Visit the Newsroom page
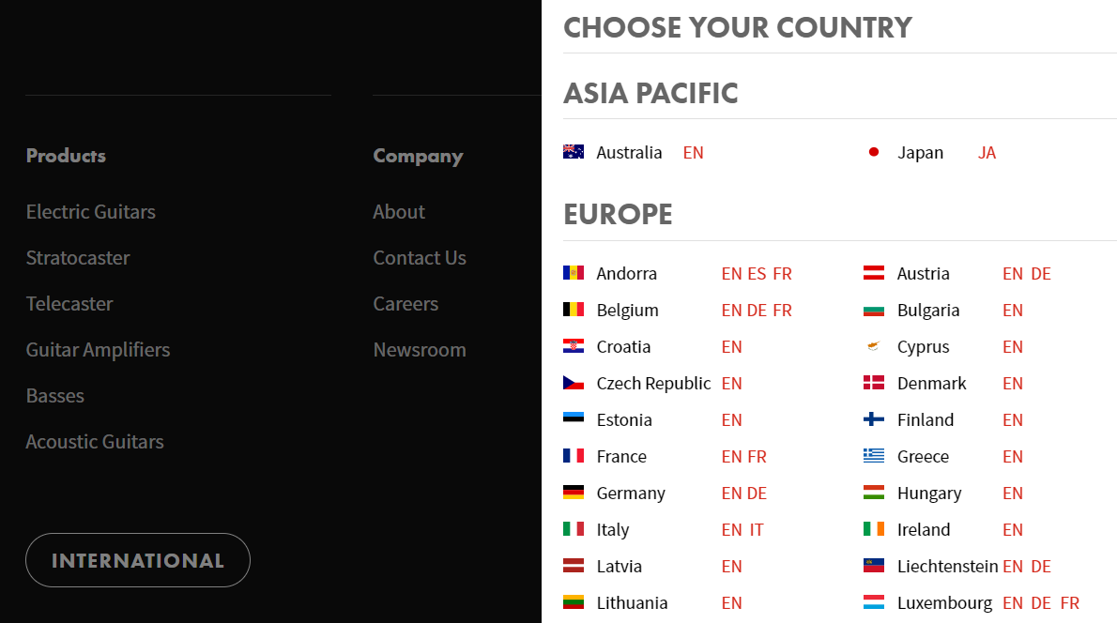The image size is (1117, 623). tap(420, 350)
